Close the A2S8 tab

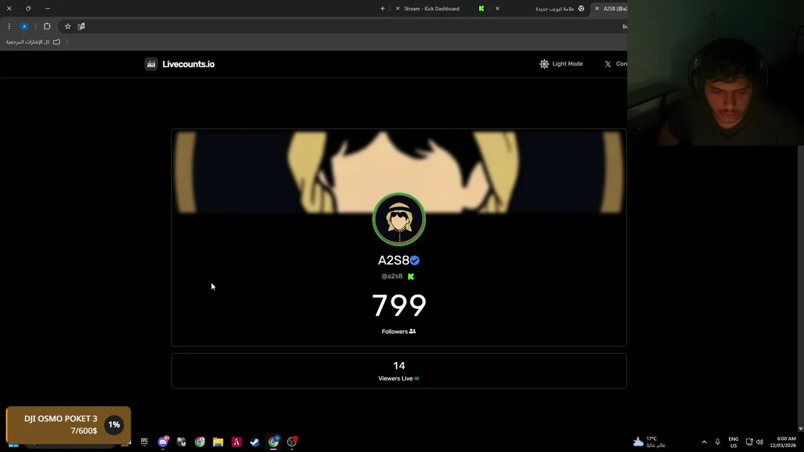click(x=597, y=9)
